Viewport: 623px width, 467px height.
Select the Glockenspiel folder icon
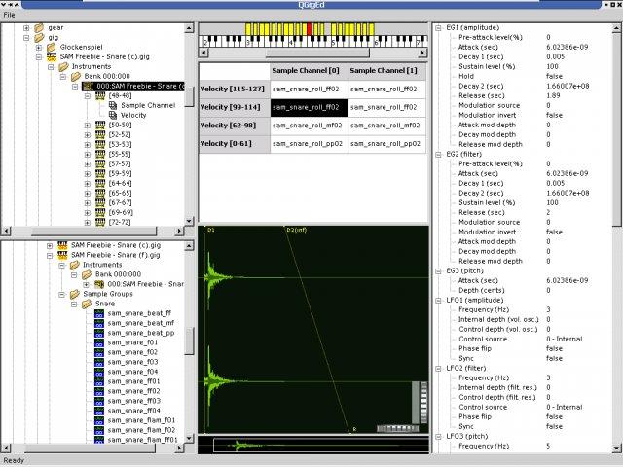point(52,48)
